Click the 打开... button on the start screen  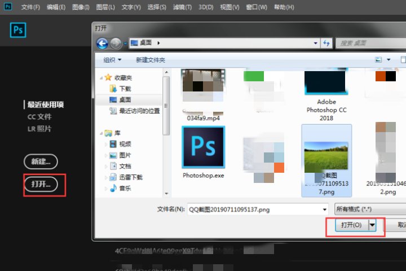pyautogui.click(x=41, y=184)
